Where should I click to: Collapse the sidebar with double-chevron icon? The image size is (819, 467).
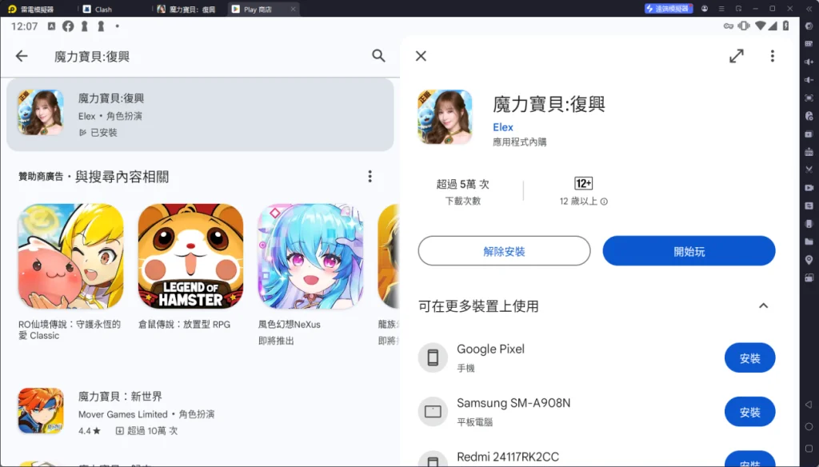click(x=809, y=9)
